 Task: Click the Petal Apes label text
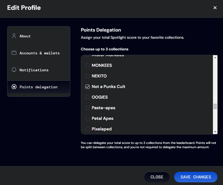(x=102, y=118)
